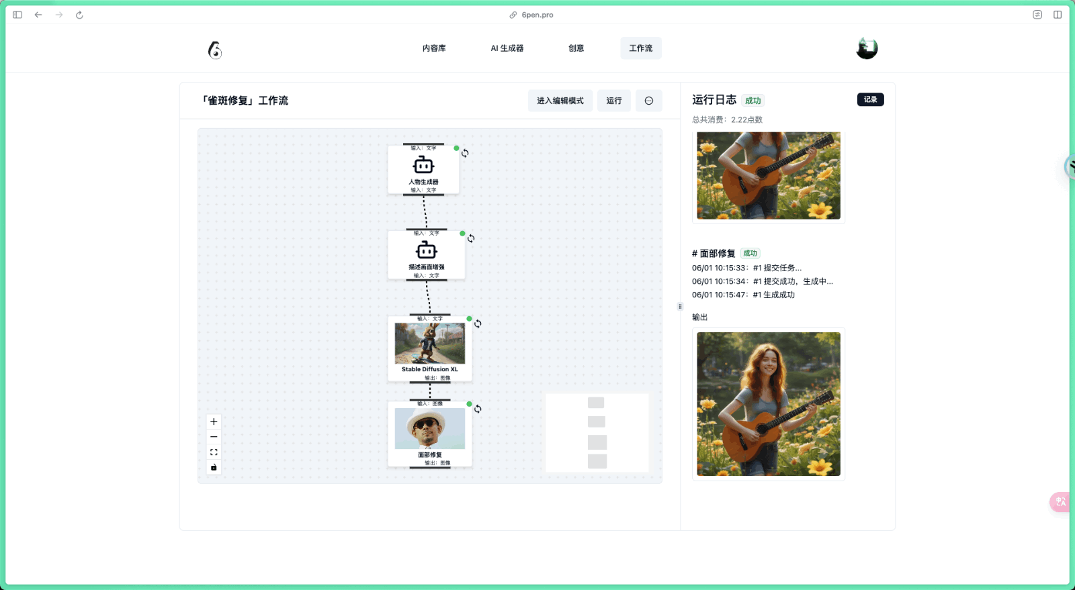Click refresh icon beside 描述画面增强 node
Viewport: 1075px width, 590px height.
(471, 238)
